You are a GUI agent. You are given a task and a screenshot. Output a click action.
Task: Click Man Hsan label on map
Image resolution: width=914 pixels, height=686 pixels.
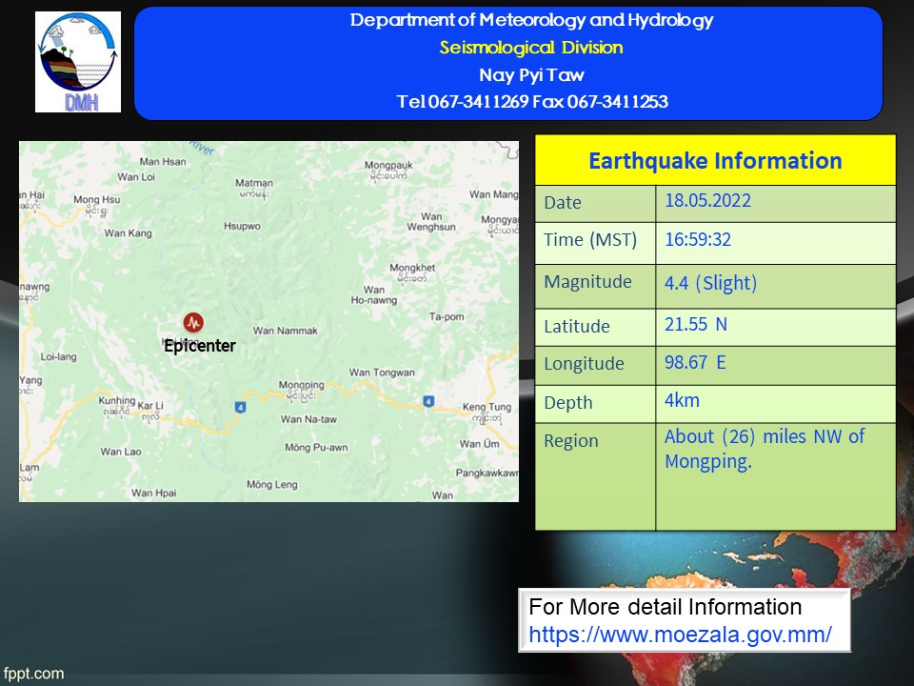[x=163, y=162]
